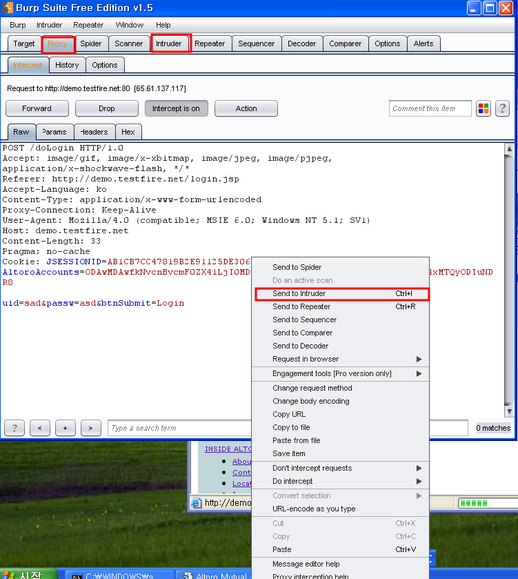Choose Change request method
Image resolution: width=518 pixels, height=579 pixels.
coord(340,388)
